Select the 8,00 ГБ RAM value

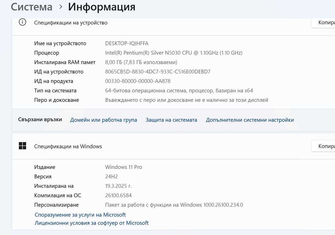(141, 62)
